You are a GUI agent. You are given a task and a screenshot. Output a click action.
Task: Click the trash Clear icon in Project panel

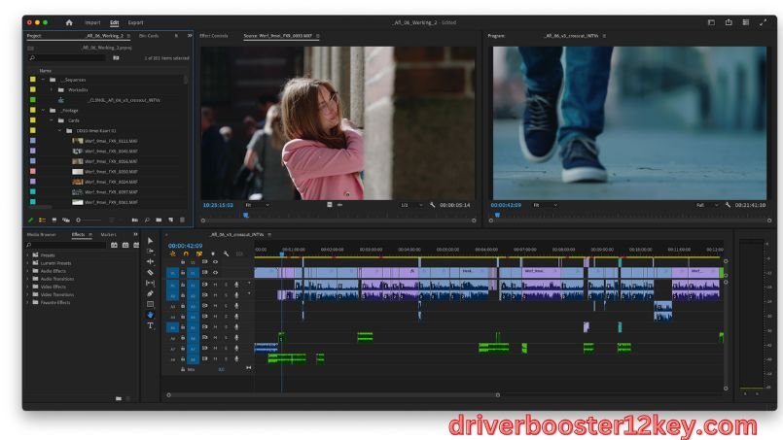[182, 220]
